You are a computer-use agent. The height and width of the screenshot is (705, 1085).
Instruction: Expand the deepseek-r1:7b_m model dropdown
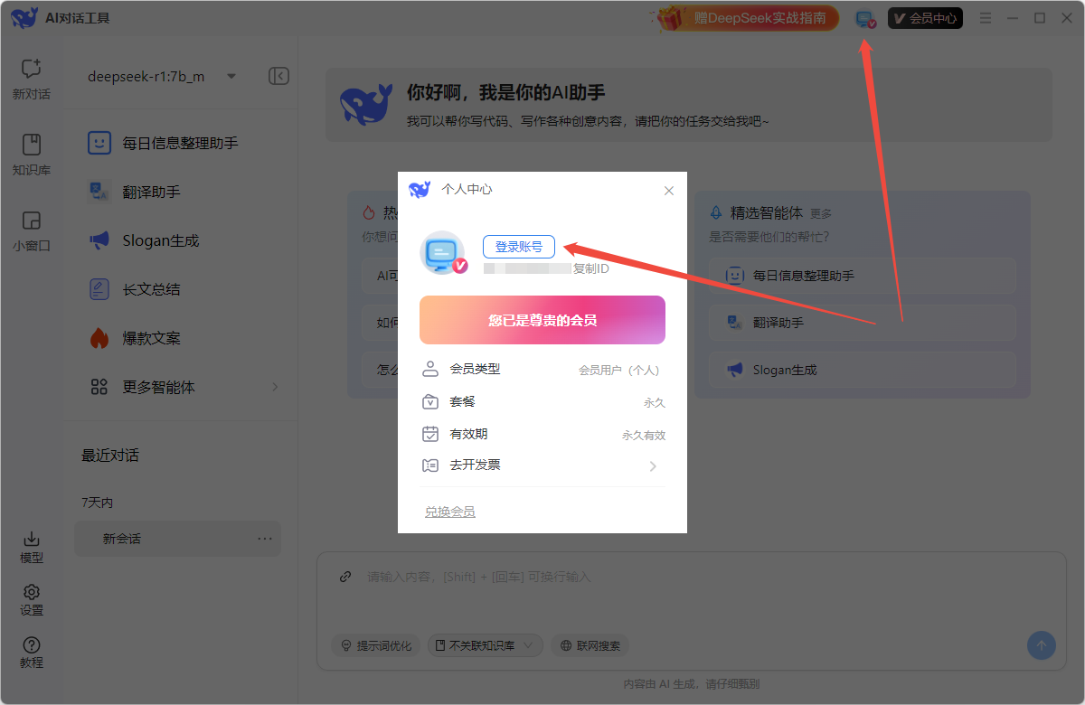[231, 76]
